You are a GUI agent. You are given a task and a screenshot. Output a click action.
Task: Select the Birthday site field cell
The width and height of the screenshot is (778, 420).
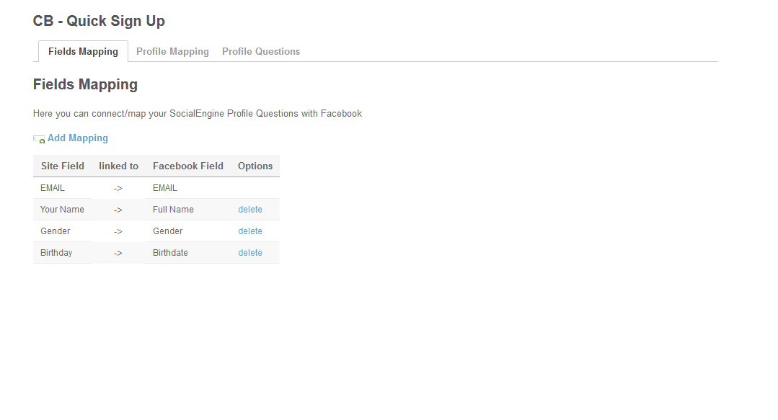click(56, 253)
